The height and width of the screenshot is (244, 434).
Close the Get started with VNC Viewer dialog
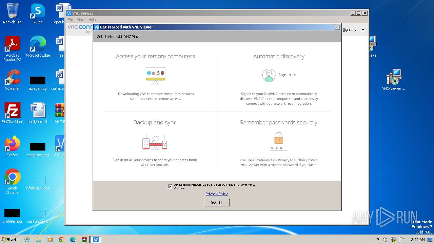click(x=337, y=27)
